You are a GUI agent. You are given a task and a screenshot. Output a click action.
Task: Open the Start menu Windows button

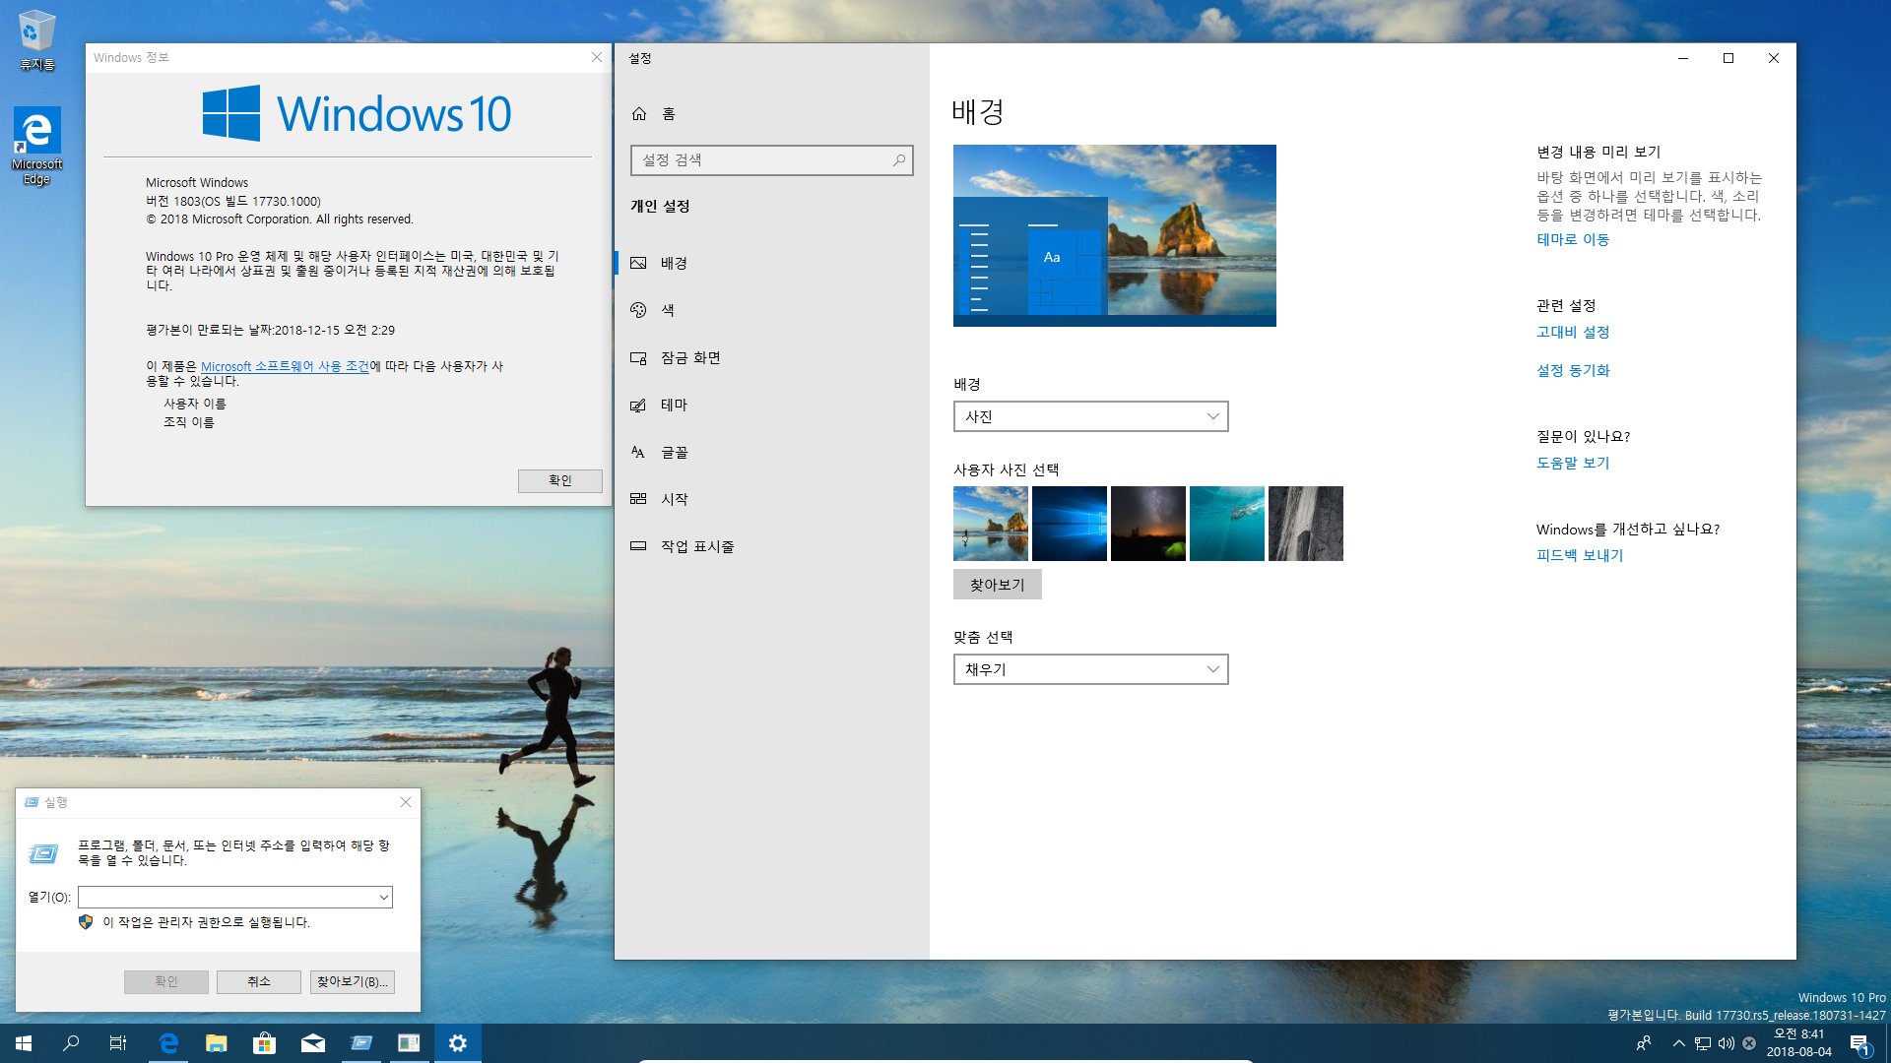pos(24,1043)
